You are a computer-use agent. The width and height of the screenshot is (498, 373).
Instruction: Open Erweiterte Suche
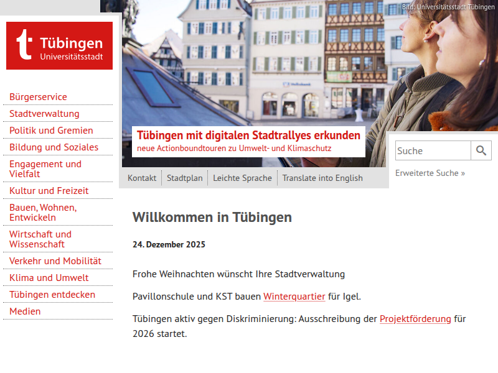[x=430, y=173]
